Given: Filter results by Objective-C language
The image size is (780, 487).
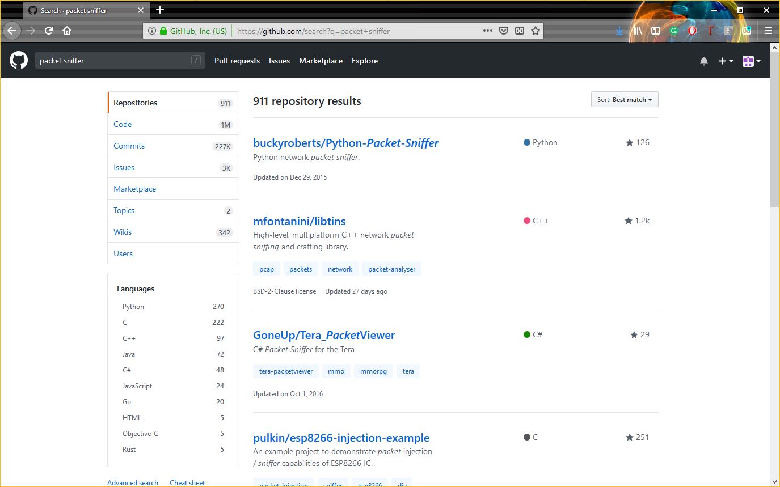Looking at the screenshot, I should click(x=173, y=434).
